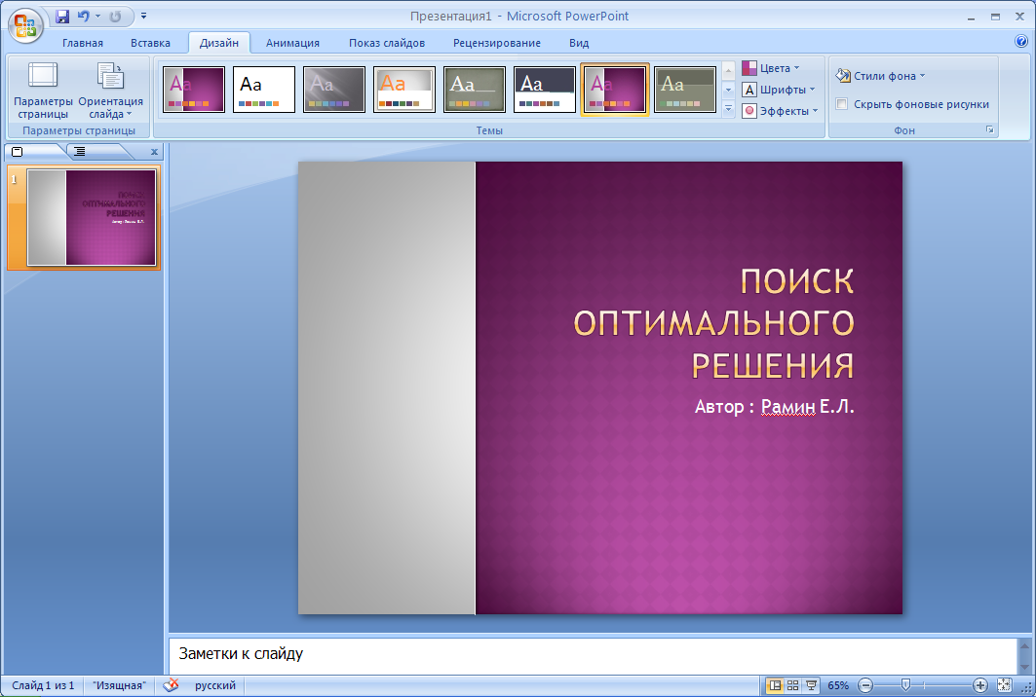
Task: Click spell check icon in status bar
Action: 171,685
